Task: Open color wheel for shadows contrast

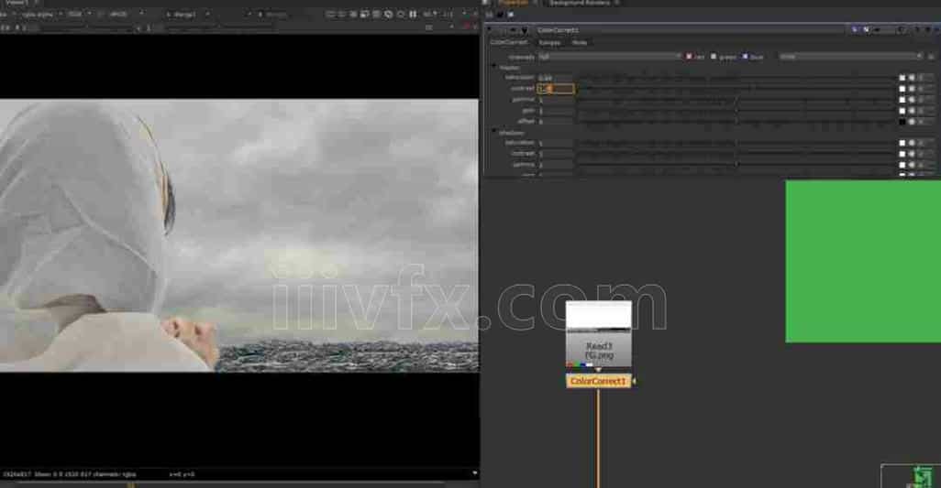Action: tap(912, 154)
